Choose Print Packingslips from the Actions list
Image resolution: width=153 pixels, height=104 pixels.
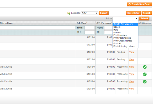(x=125, y=38)
